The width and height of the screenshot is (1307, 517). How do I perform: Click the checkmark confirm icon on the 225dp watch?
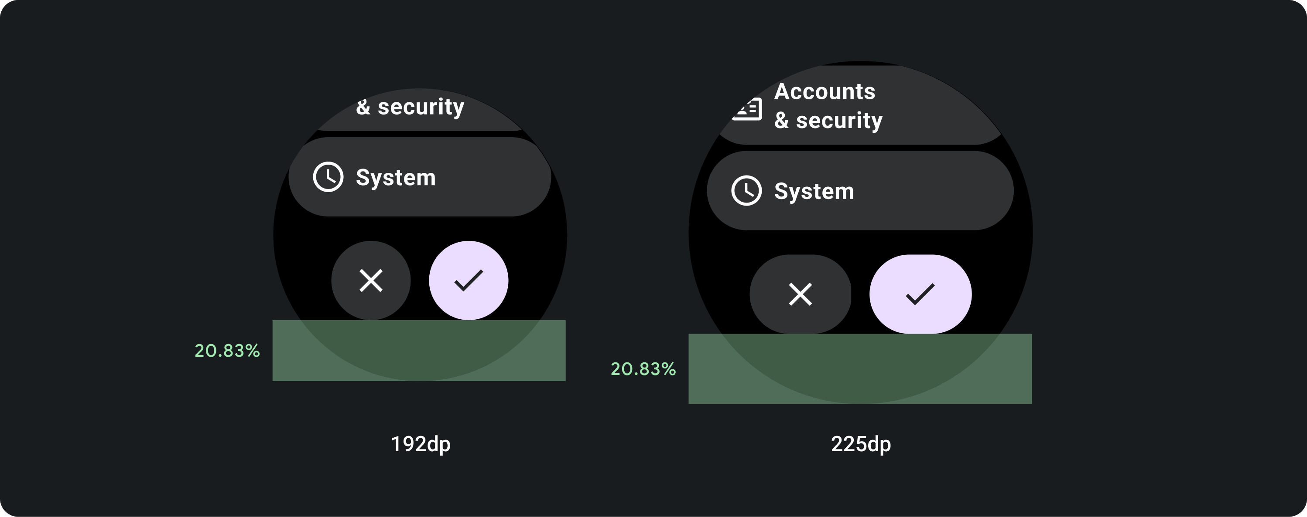click(x=920, y=294)
